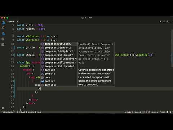Click the keyword icon beside const
Image resolution: width=173 pixels, height=130 pixels.
pos(43,78)
